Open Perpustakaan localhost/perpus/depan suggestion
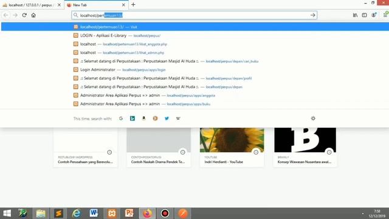 coord(194,87)
